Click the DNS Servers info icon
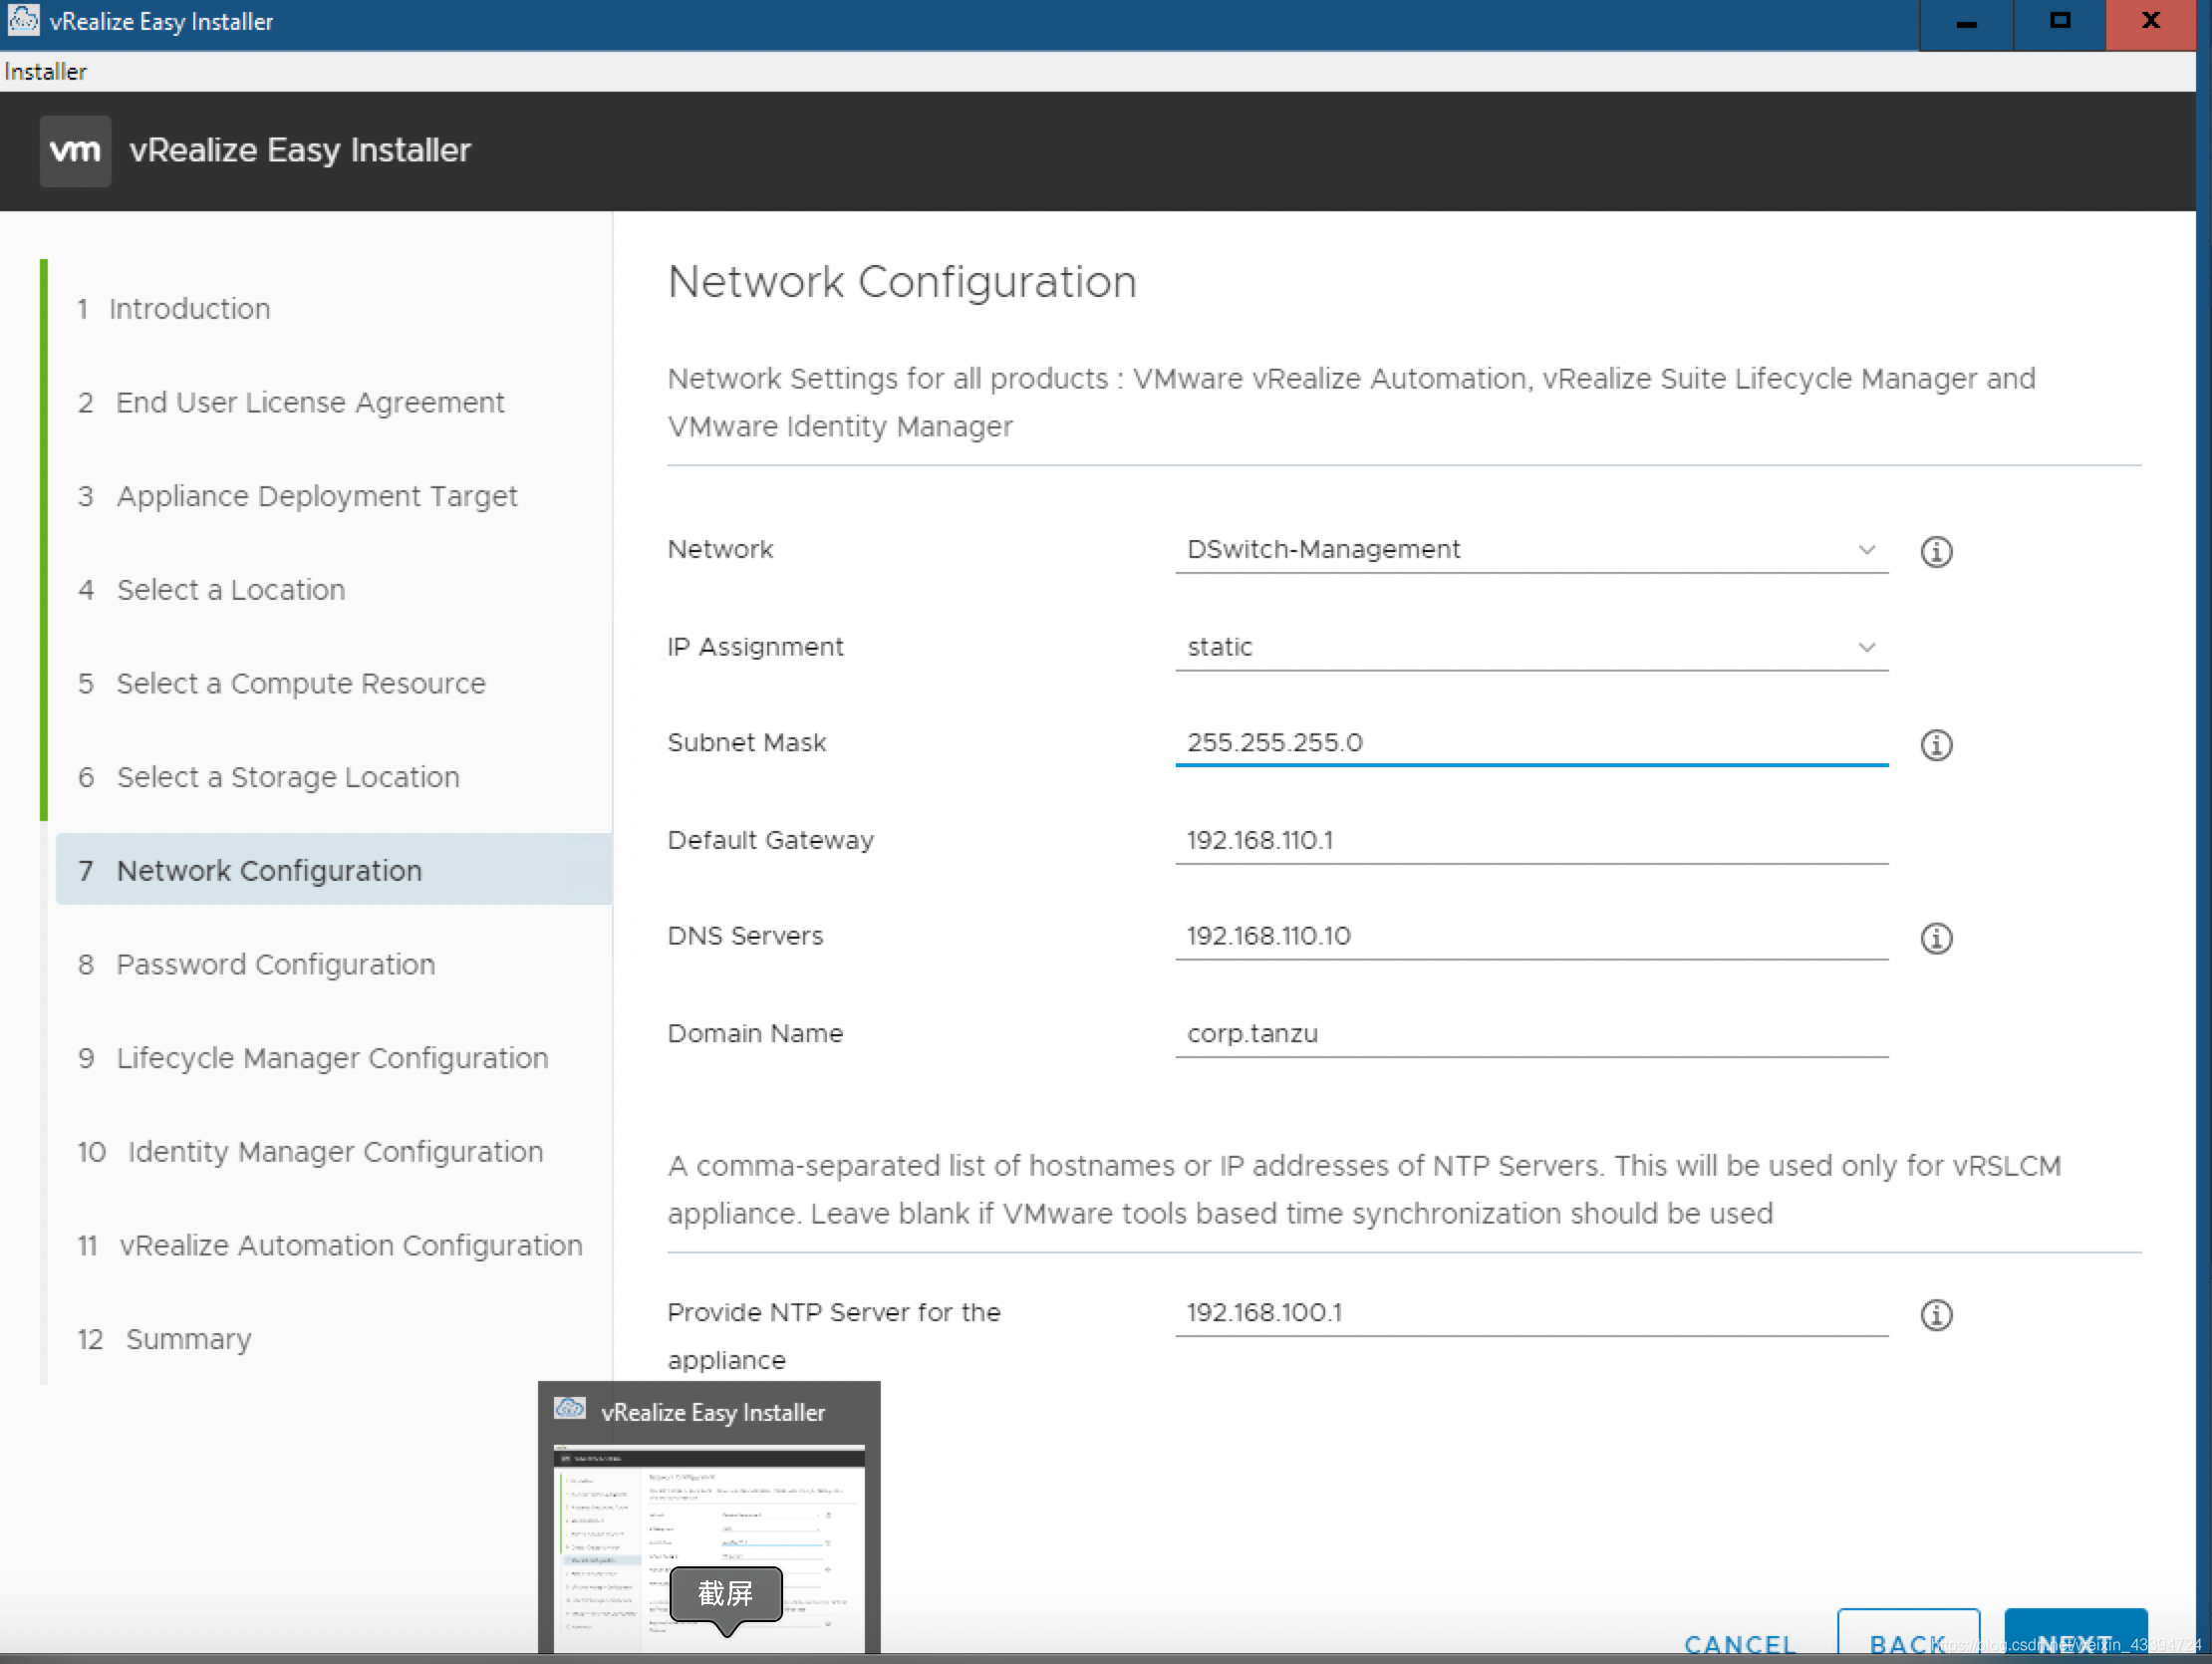The height and width of the screenshot is (1664, 2212). pos(1935,937)
